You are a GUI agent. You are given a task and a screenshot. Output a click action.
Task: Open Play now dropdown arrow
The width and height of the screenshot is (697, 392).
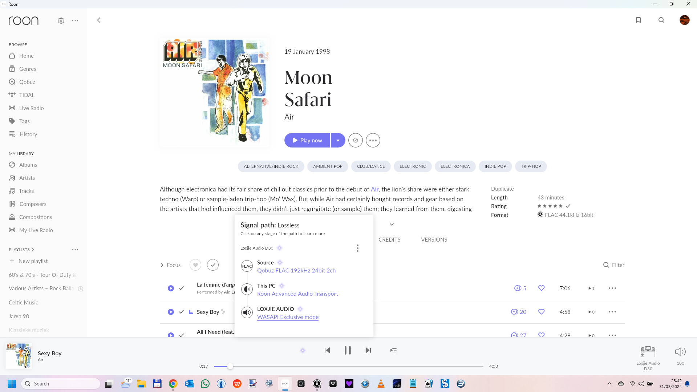pos(338,140)
